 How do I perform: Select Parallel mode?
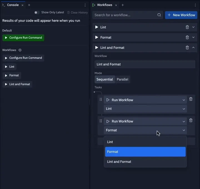coord(122,79)
